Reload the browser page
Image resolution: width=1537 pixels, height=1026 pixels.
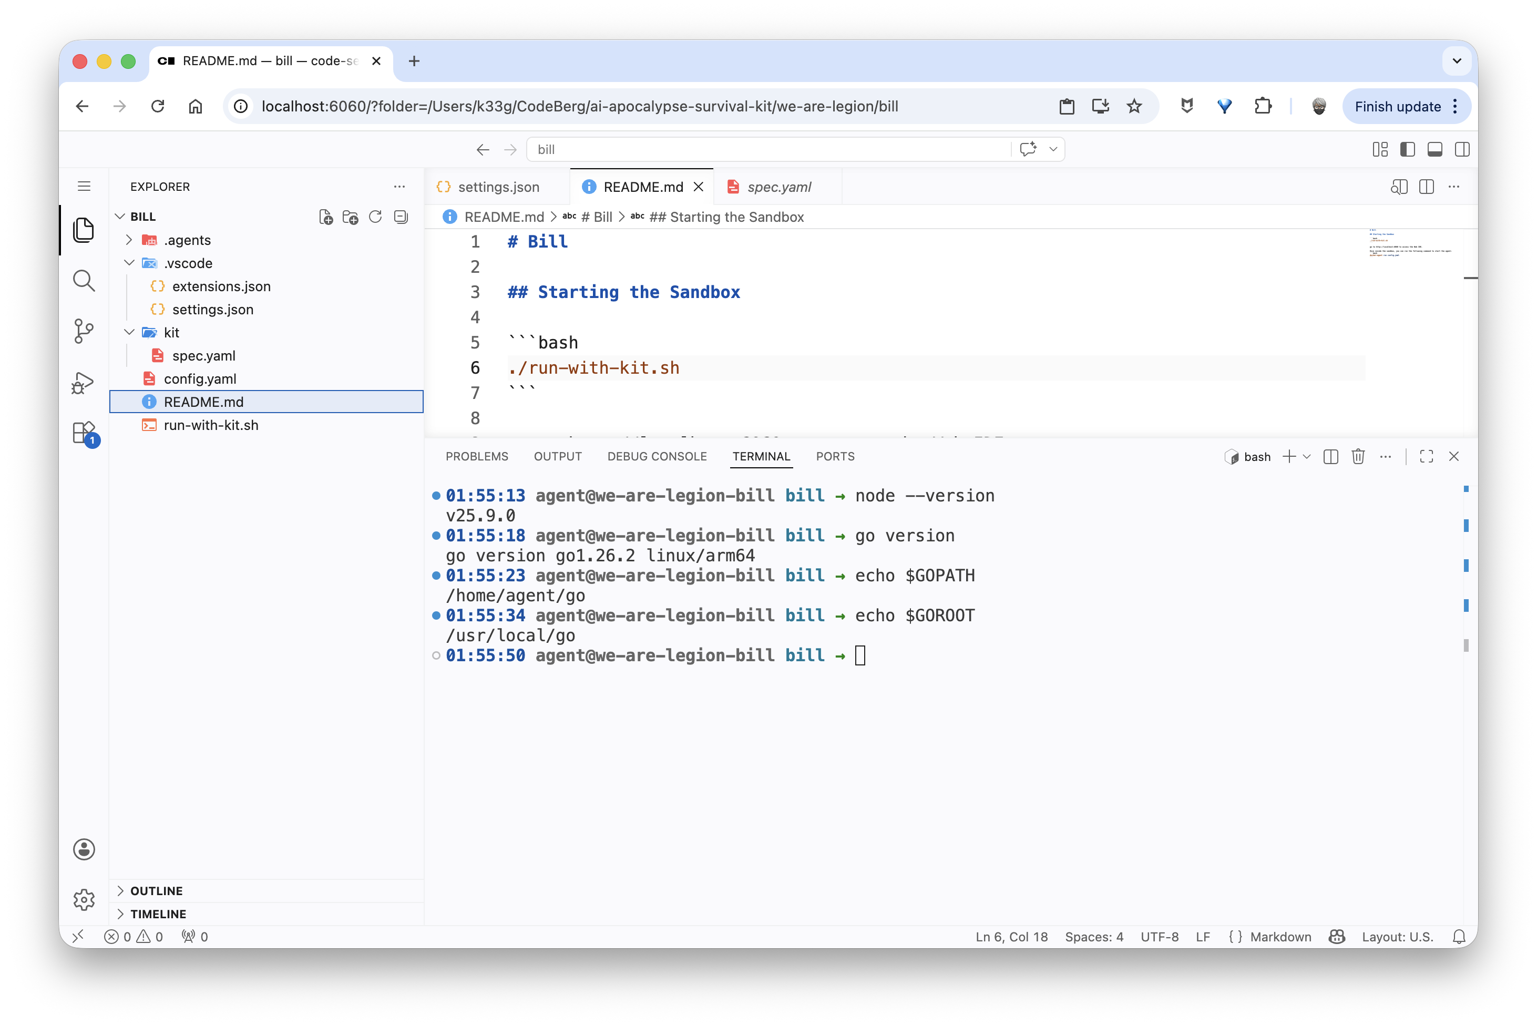click(158, 107)
